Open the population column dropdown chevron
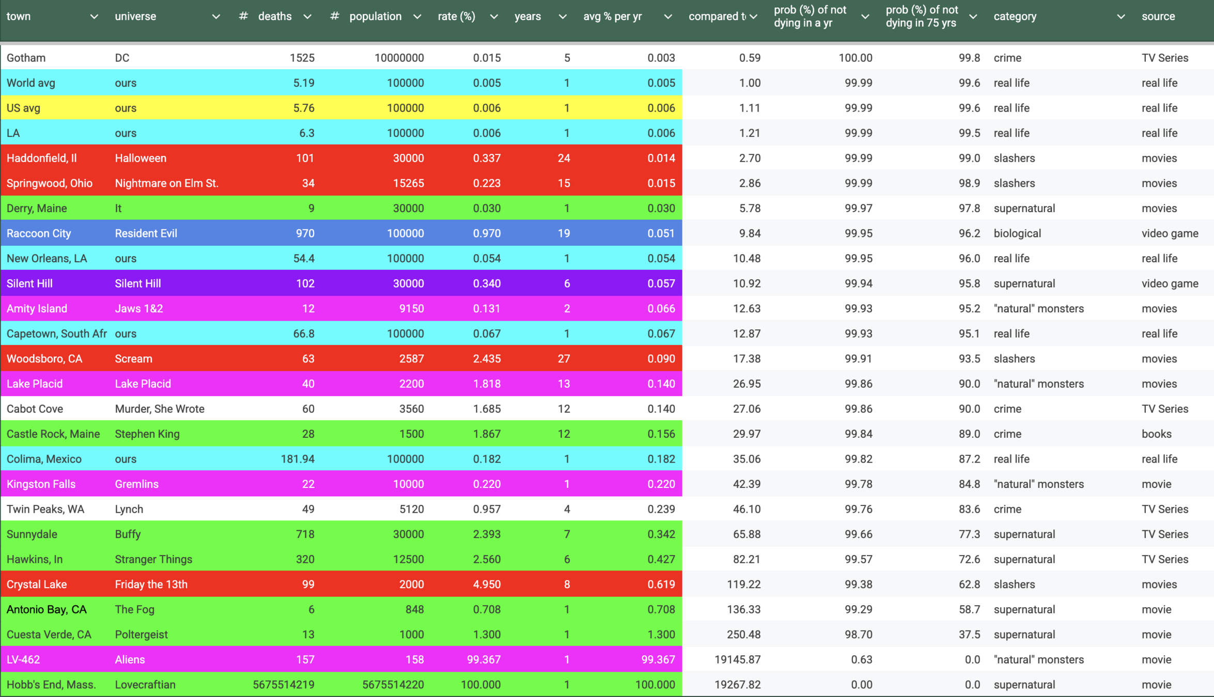The image size is (1214, 697). pos(417,17)
